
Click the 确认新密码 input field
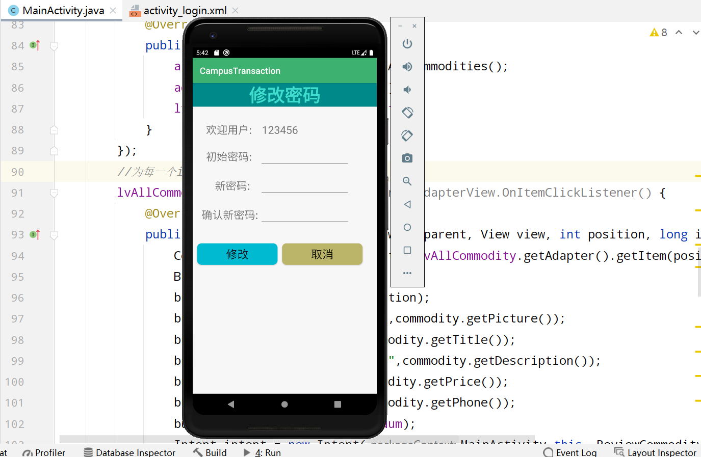(305, 214)
